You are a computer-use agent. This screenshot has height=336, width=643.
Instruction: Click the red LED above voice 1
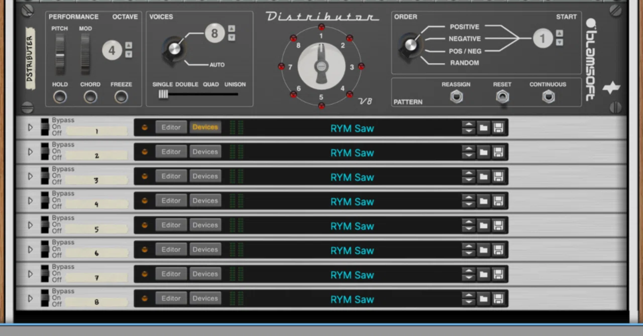321,27
